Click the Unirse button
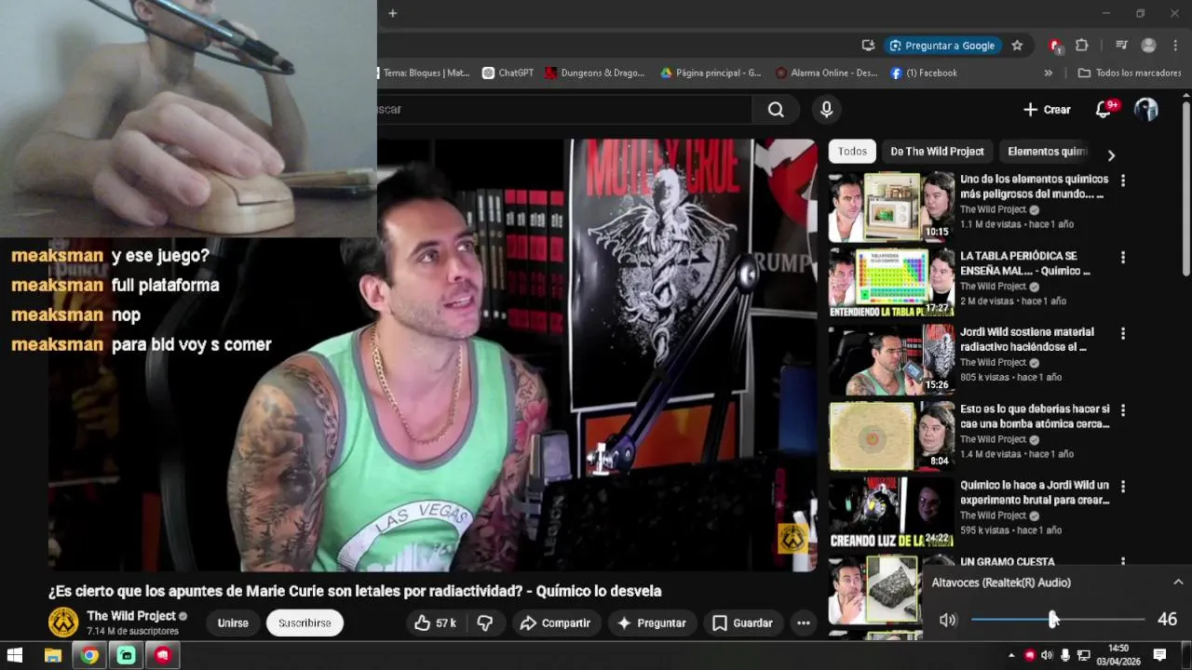This screenshot has width=1192, height=670. click(233, 623)
